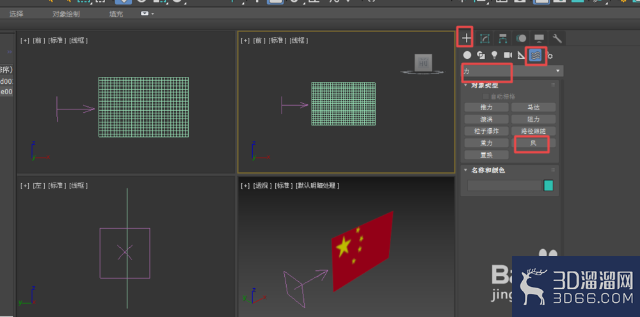
Task: Select the Shapes category icon
Action: pyautogui.click(x=481, y=54)
